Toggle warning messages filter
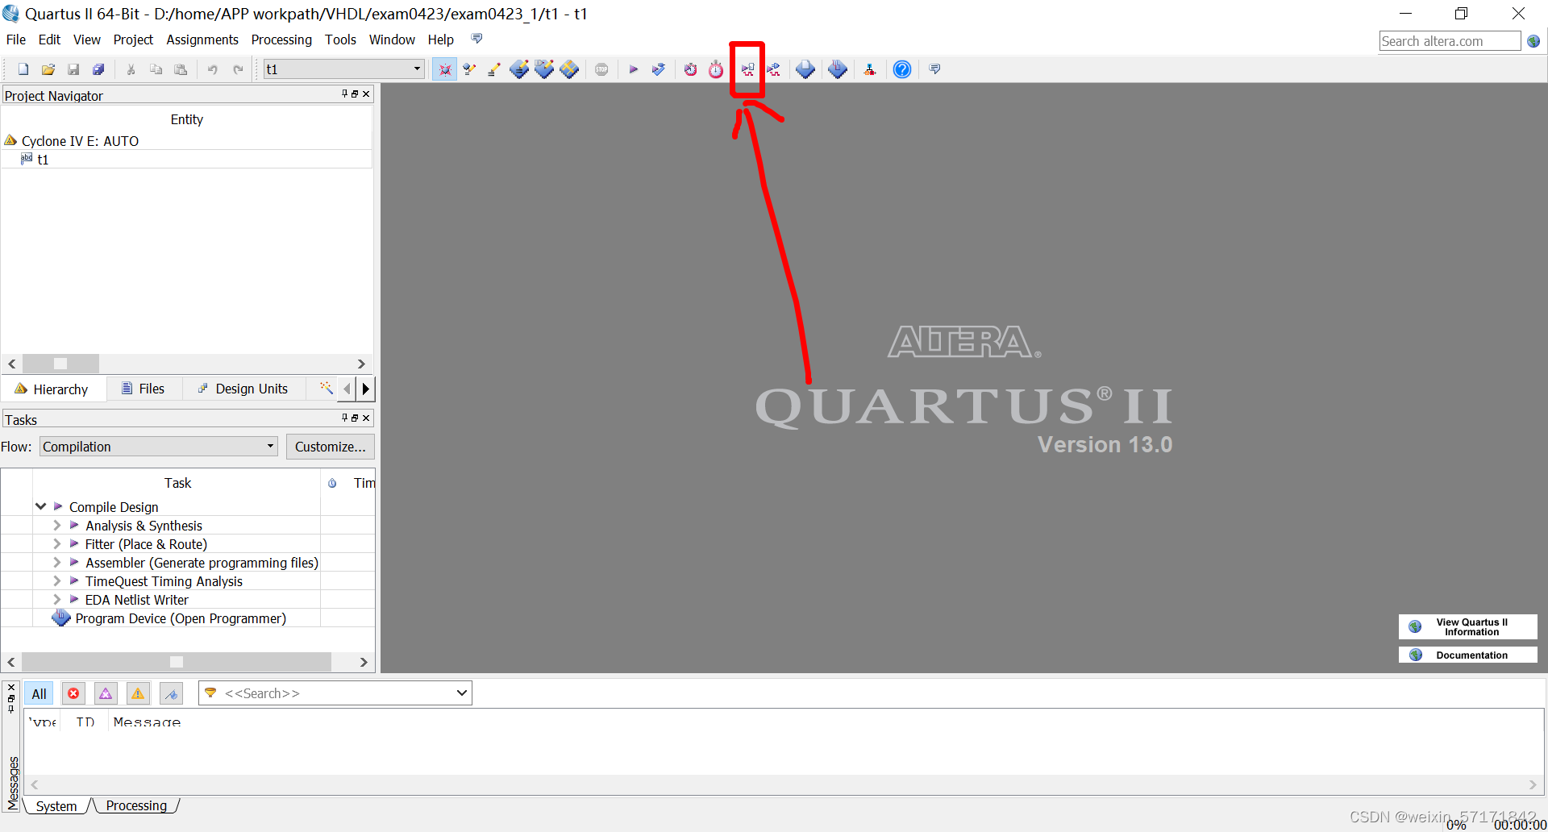This screenshot has height=832, width=1548. pos(138,693)
